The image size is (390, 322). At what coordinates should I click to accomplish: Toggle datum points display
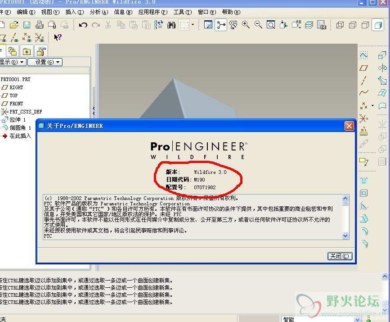(27, 37)
